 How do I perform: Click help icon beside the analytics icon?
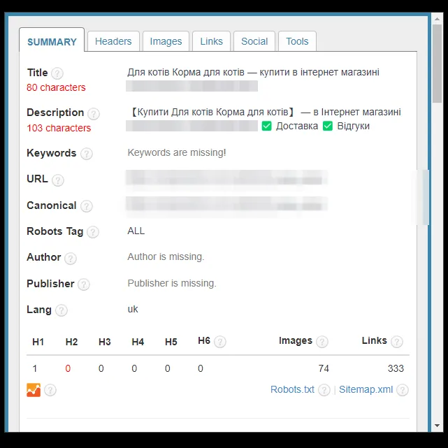(50, 390)
